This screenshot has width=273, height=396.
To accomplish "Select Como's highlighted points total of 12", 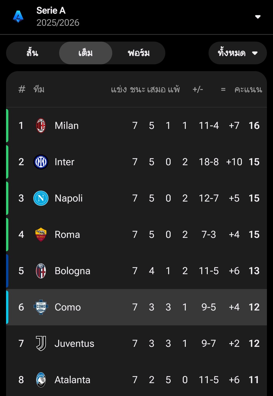I will click(x=254, y=307).
